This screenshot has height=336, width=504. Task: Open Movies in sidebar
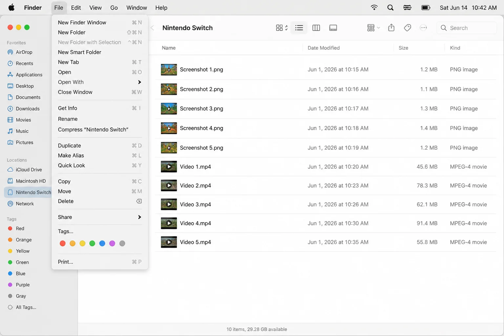[19, 120]
